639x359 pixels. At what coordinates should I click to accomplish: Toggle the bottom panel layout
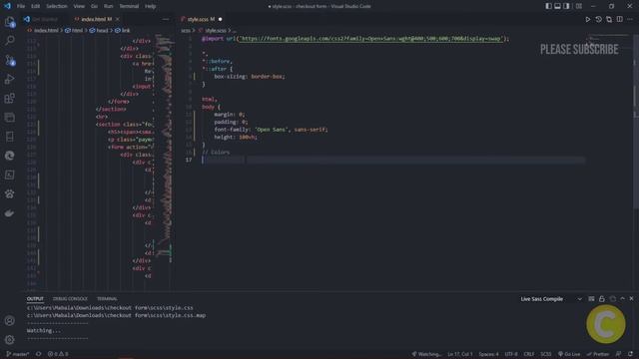coord(557,6)
